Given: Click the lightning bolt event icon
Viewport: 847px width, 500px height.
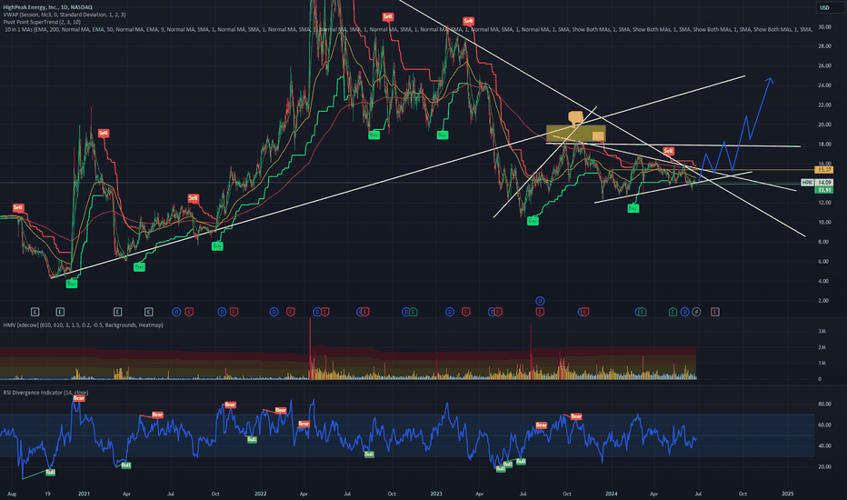Looking at the screenshot, I should (x=696, y=312).
